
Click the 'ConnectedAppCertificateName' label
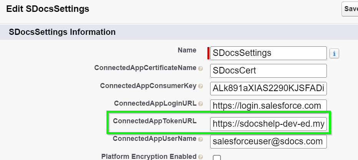pyautogui.click(x=145, y=68)
